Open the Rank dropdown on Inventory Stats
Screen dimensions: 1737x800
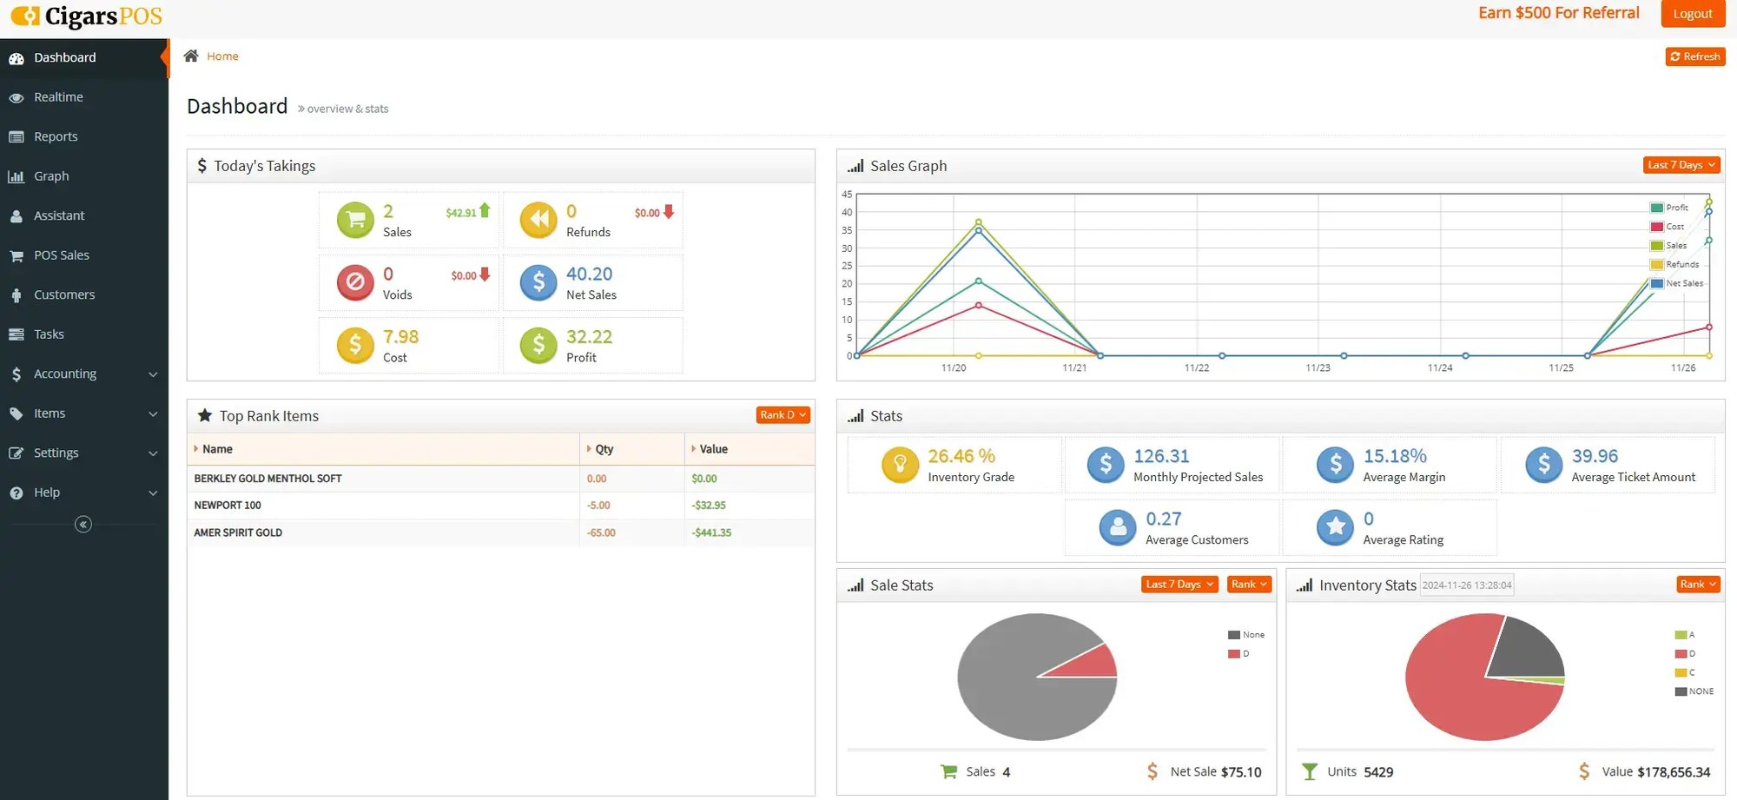(x=1698, y=585)
